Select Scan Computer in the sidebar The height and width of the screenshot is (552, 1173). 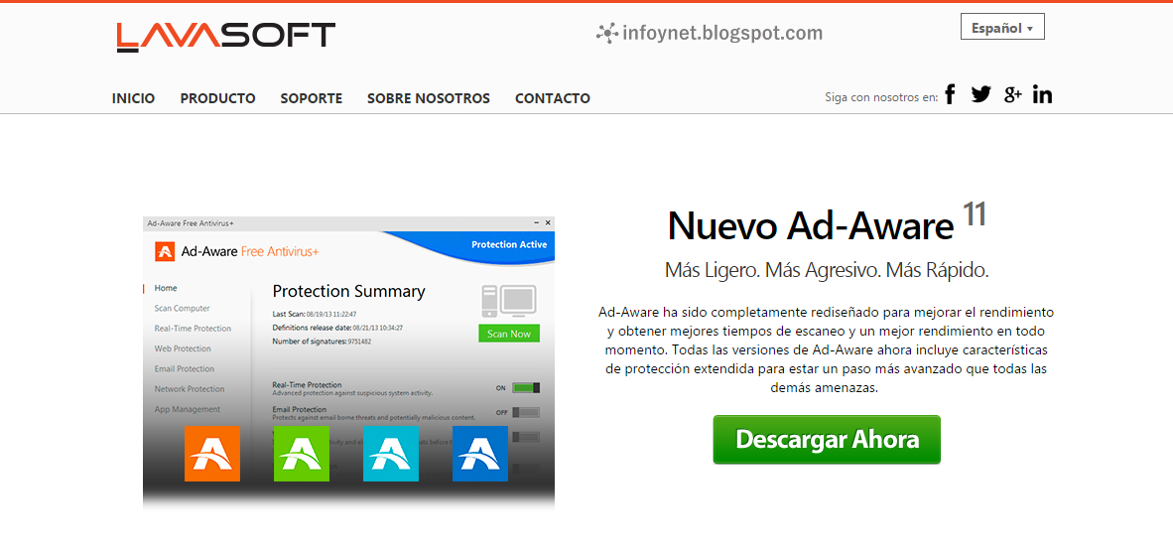182,308
